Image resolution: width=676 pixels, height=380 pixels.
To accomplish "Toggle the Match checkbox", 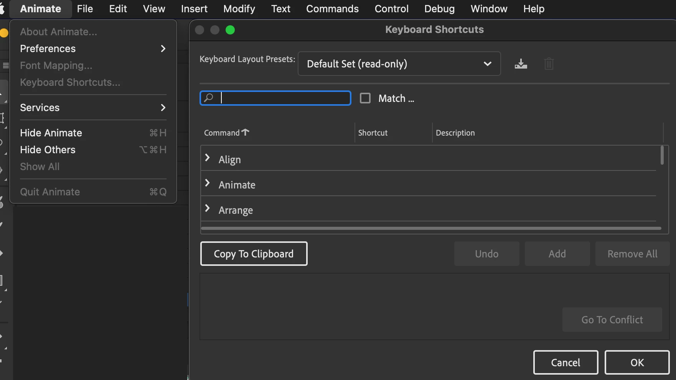I will point(365,98).
